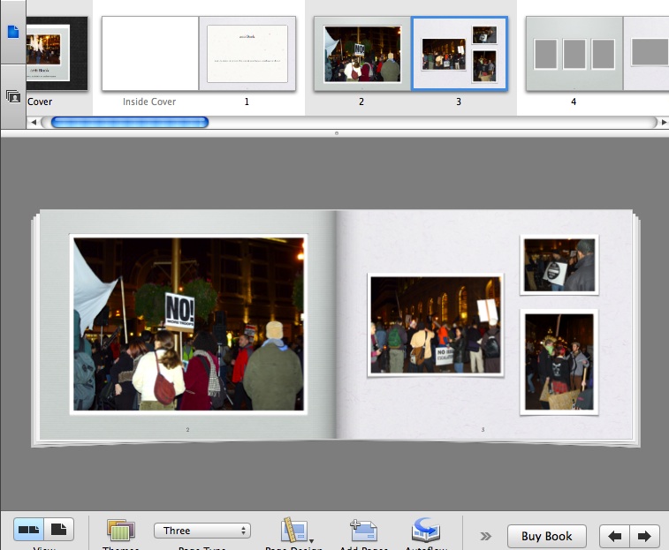Image resolution: width=669 pixels, height=550 pixels.
Task: Click the pane divider handle dot
Action: click(x=337, y=133)
